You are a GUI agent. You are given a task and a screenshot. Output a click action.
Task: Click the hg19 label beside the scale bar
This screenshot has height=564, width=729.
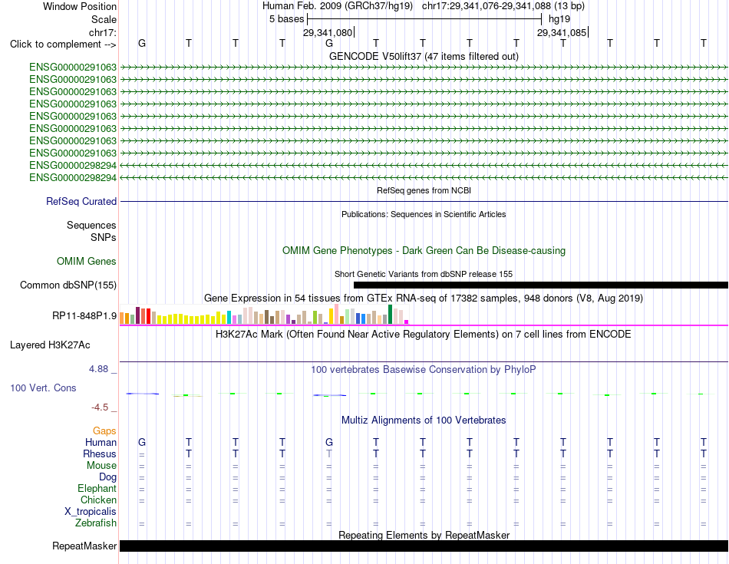point(559,19)
